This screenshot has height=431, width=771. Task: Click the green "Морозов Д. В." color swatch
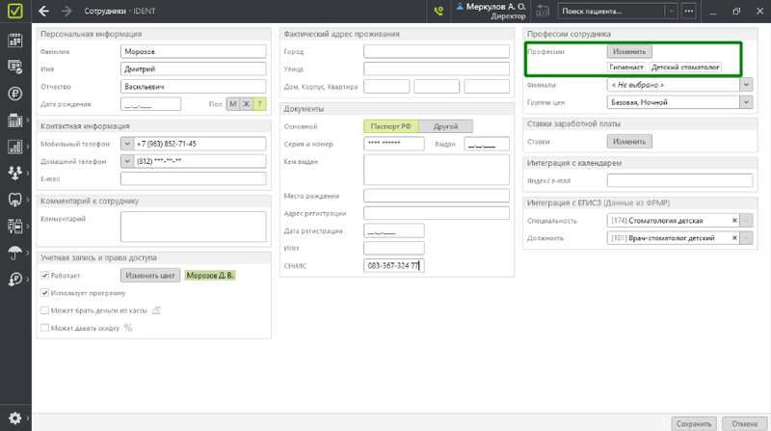[x=210, y=276]
